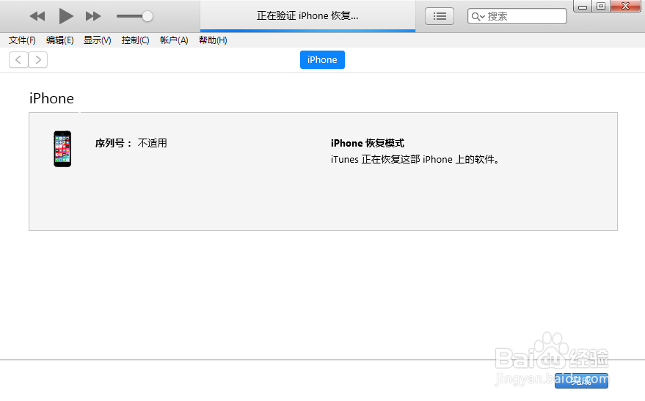Skip ahead with the fast-forward button
This screenshot has height=401, width=645.
(93, 16)
